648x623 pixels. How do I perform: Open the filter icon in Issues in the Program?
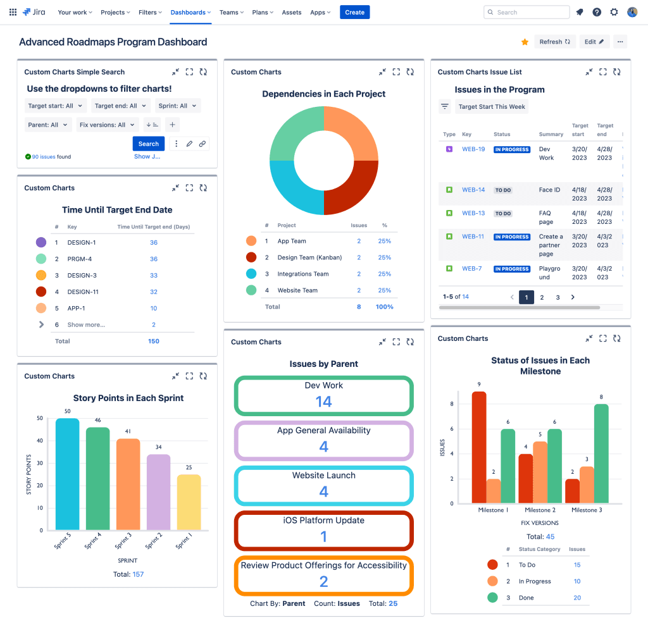[x=445, y=106]
